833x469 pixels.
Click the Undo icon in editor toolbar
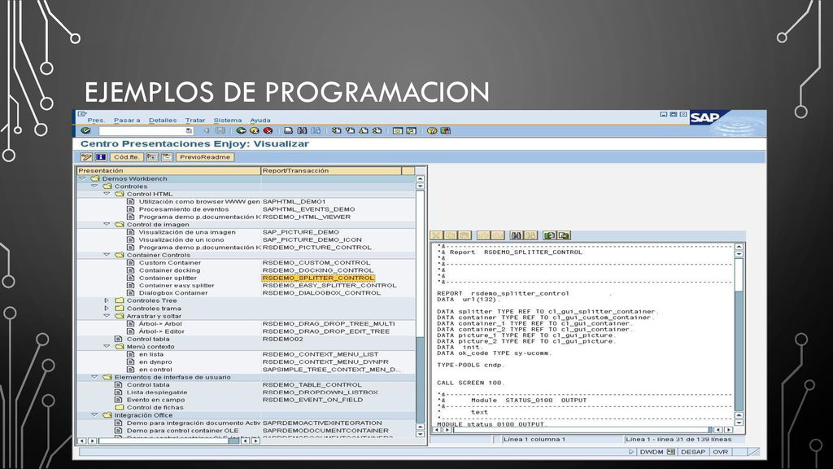click(483, 235)
